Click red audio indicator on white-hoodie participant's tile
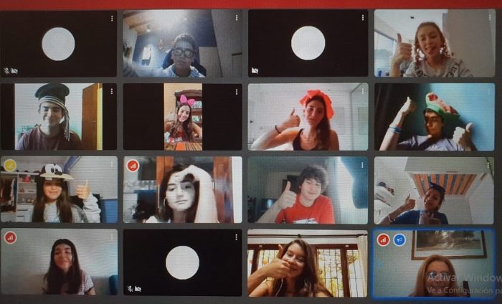The width and height of the screenshot is (502, 304). (133, 166)
